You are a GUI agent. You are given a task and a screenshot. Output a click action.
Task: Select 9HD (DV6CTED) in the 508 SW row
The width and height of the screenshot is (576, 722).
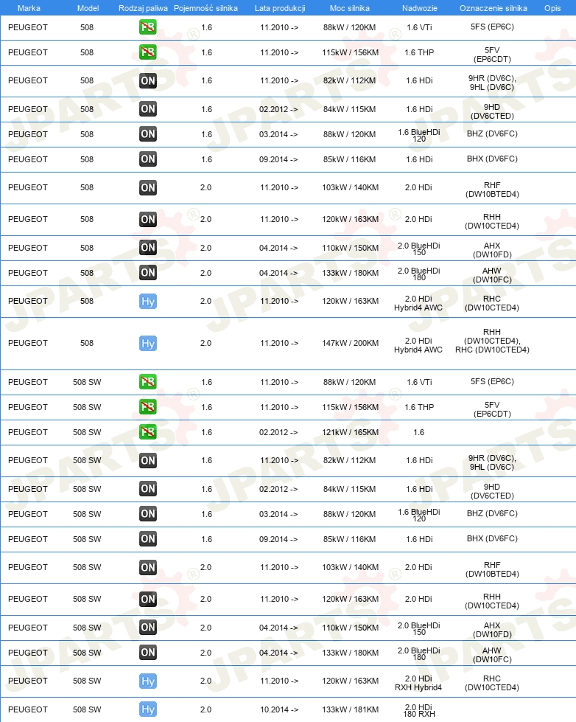click(x=492, y=491)
